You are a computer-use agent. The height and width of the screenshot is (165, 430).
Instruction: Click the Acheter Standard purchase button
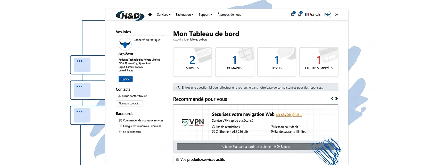click(255, 147)
